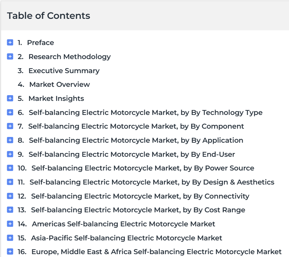The image size is (289, 257).
Task: Click plus icon for Design & Aesthetics
Action: (10, 182)
